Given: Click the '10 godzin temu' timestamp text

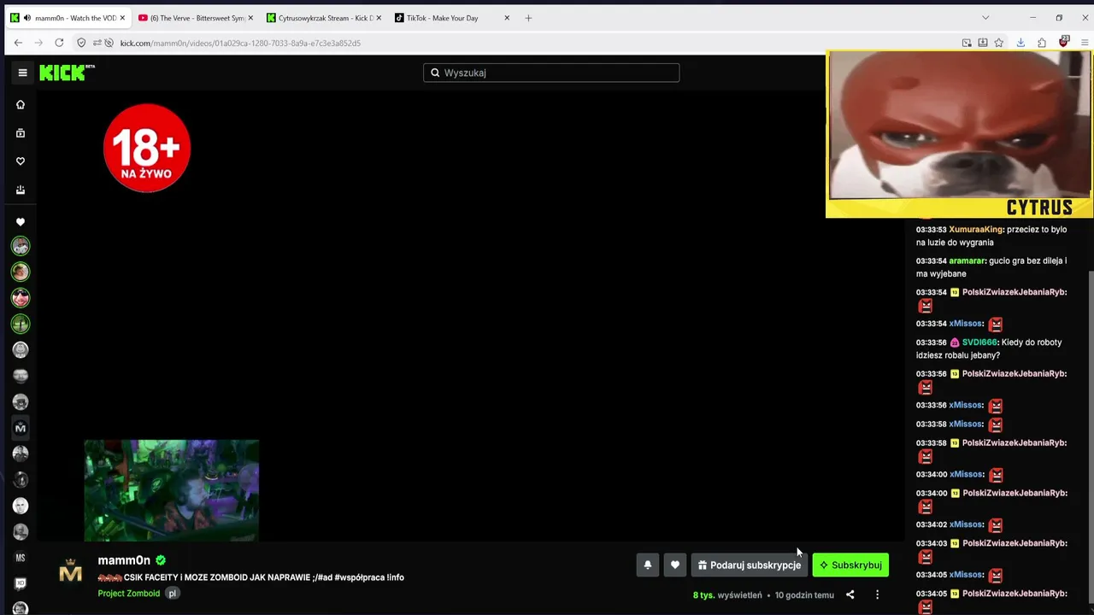Looking at the screenshot, I should [x=804, y=594].
